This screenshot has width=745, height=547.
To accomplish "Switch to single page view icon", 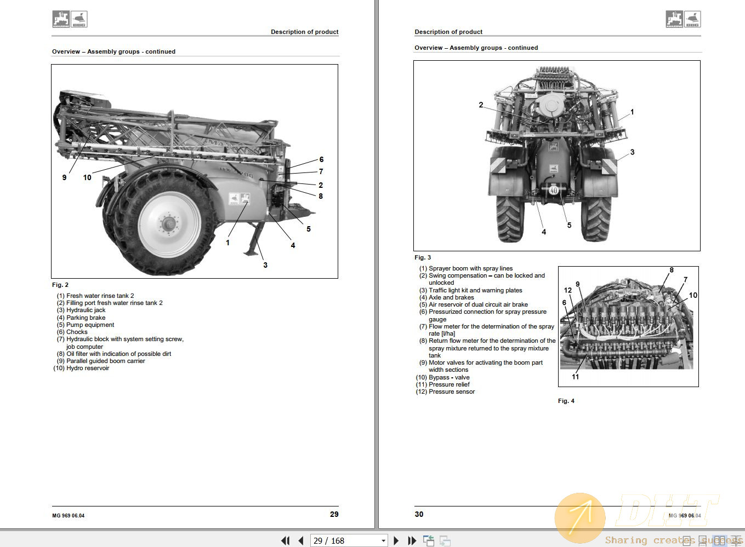I will pyautogui.click(x=687, y=540).
